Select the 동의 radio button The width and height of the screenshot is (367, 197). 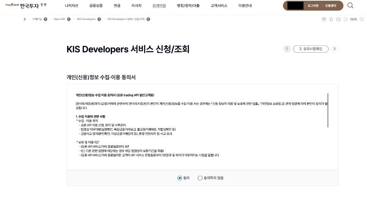(x=180, y=178)
